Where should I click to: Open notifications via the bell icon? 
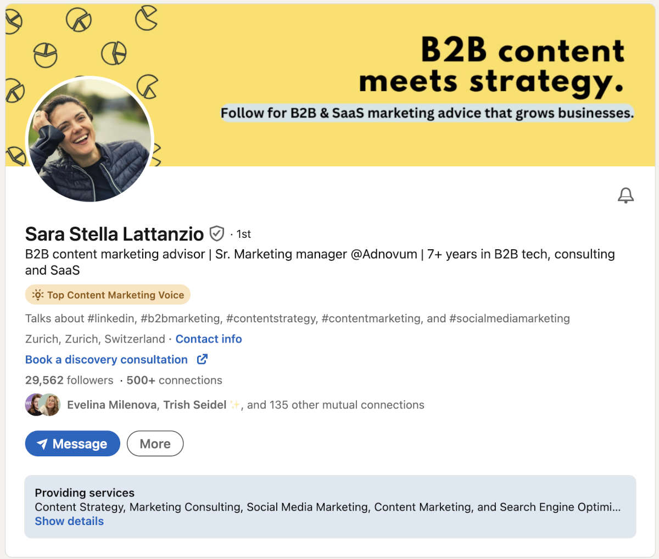click(x=626, y=195)
